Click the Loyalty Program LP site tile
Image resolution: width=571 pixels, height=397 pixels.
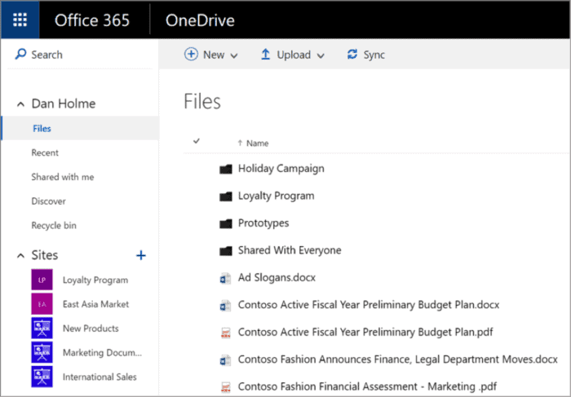point(42,280)
